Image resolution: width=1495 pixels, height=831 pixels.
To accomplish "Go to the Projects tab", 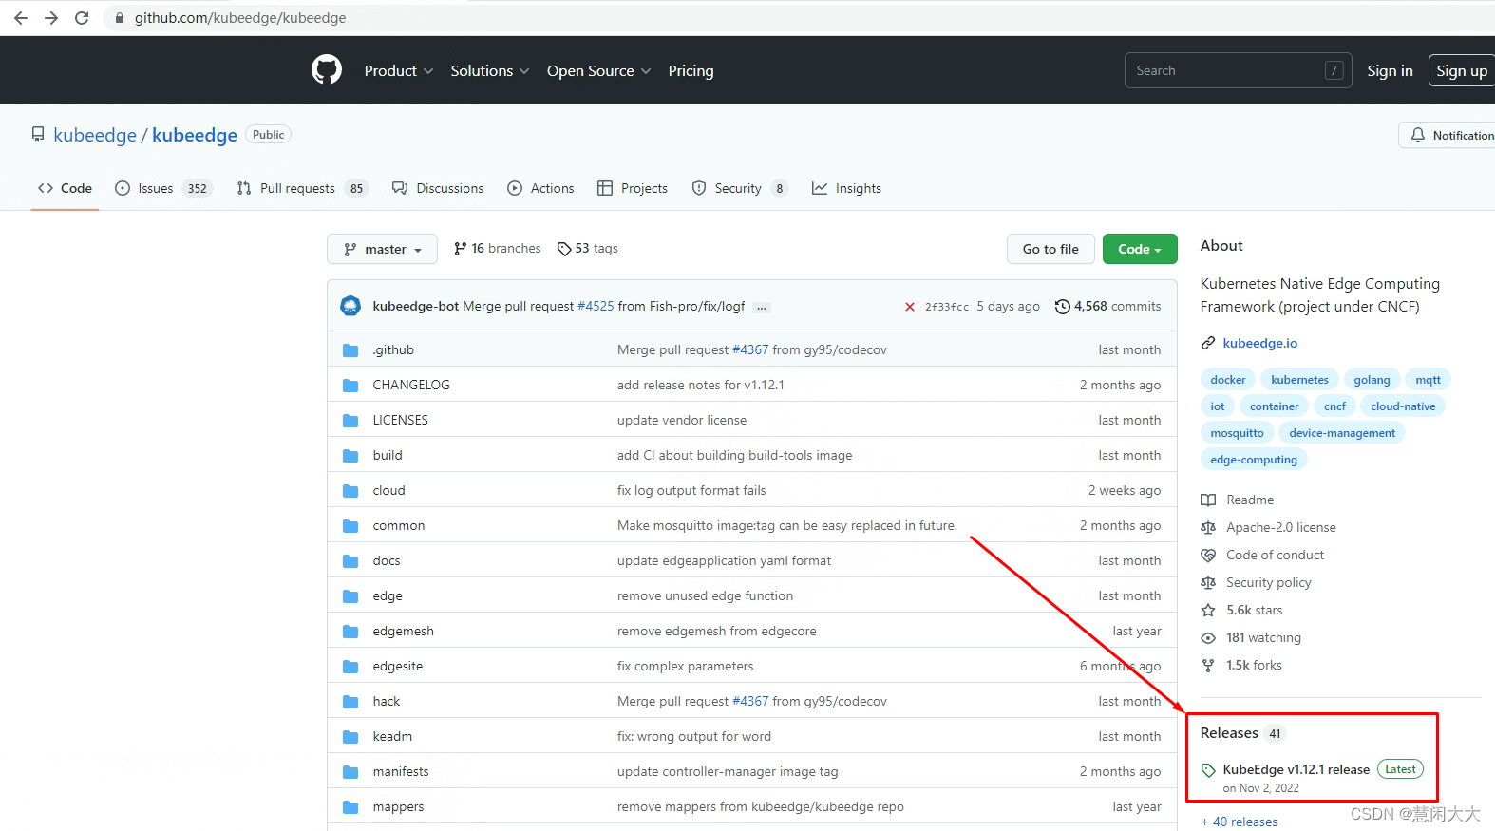I will click(633, 188).
